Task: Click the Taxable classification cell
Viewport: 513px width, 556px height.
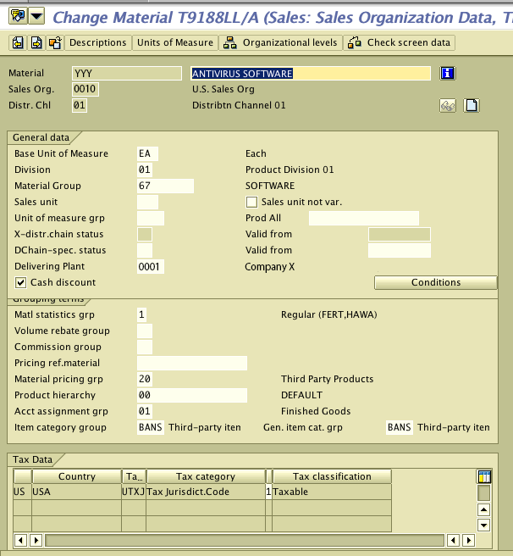Action: pyautogui.click(x=332, y=492)
